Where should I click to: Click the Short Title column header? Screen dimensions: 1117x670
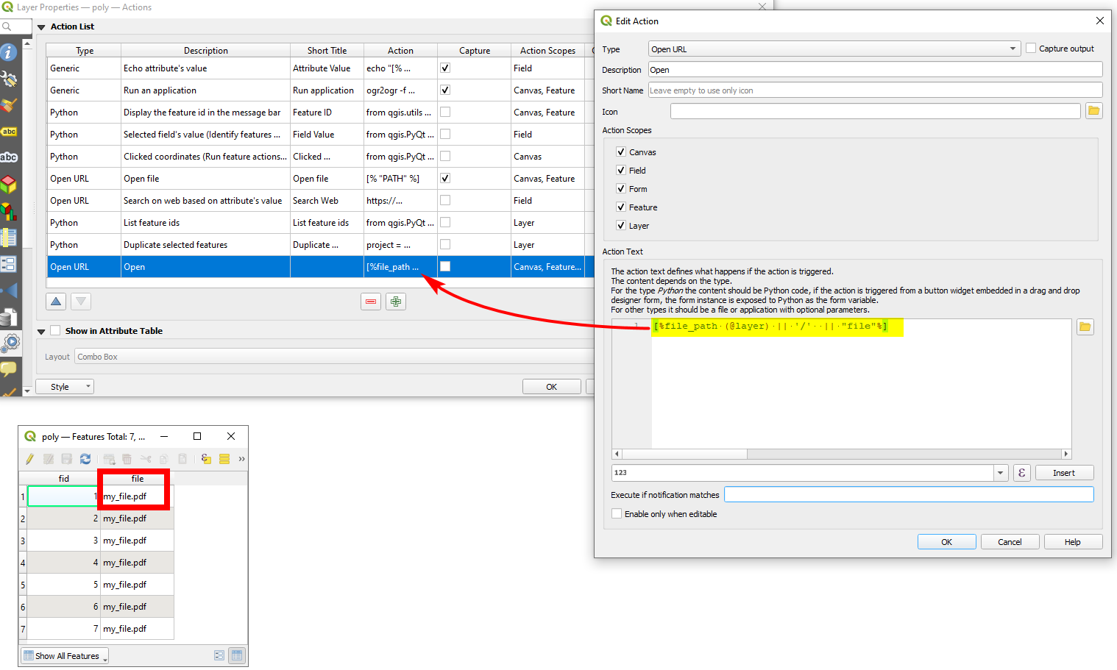[x=327, y=50]
